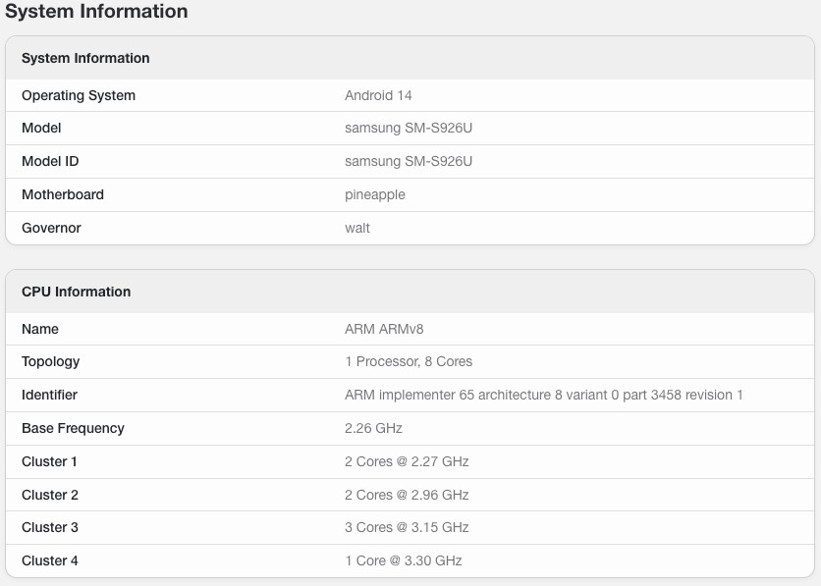Select the Motherboard value pineapple
The width and height of the screenshot is (821, 586).
[375, 194]
